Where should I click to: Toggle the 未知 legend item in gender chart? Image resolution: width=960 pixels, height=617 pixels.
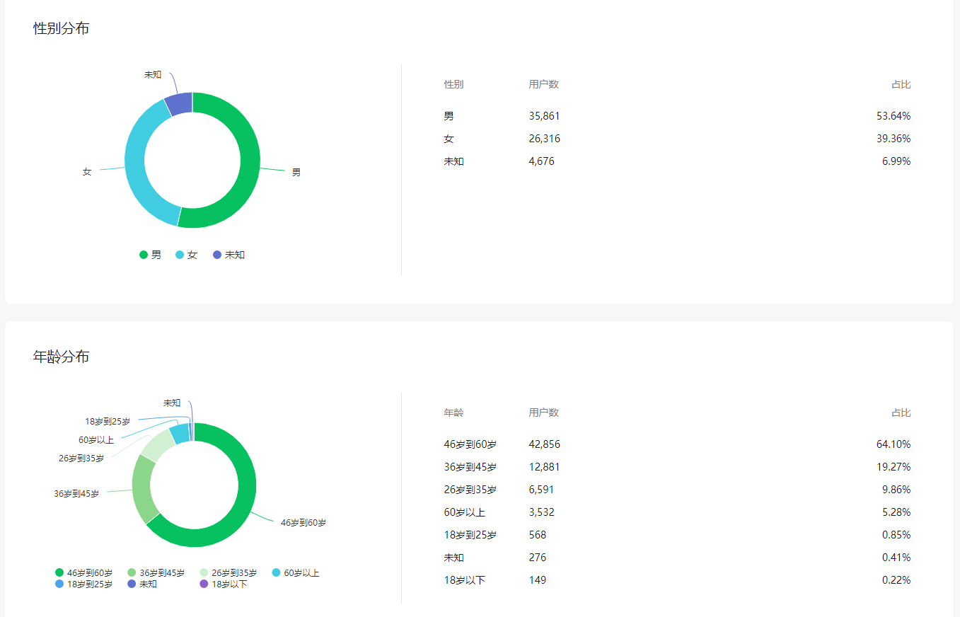229,255
